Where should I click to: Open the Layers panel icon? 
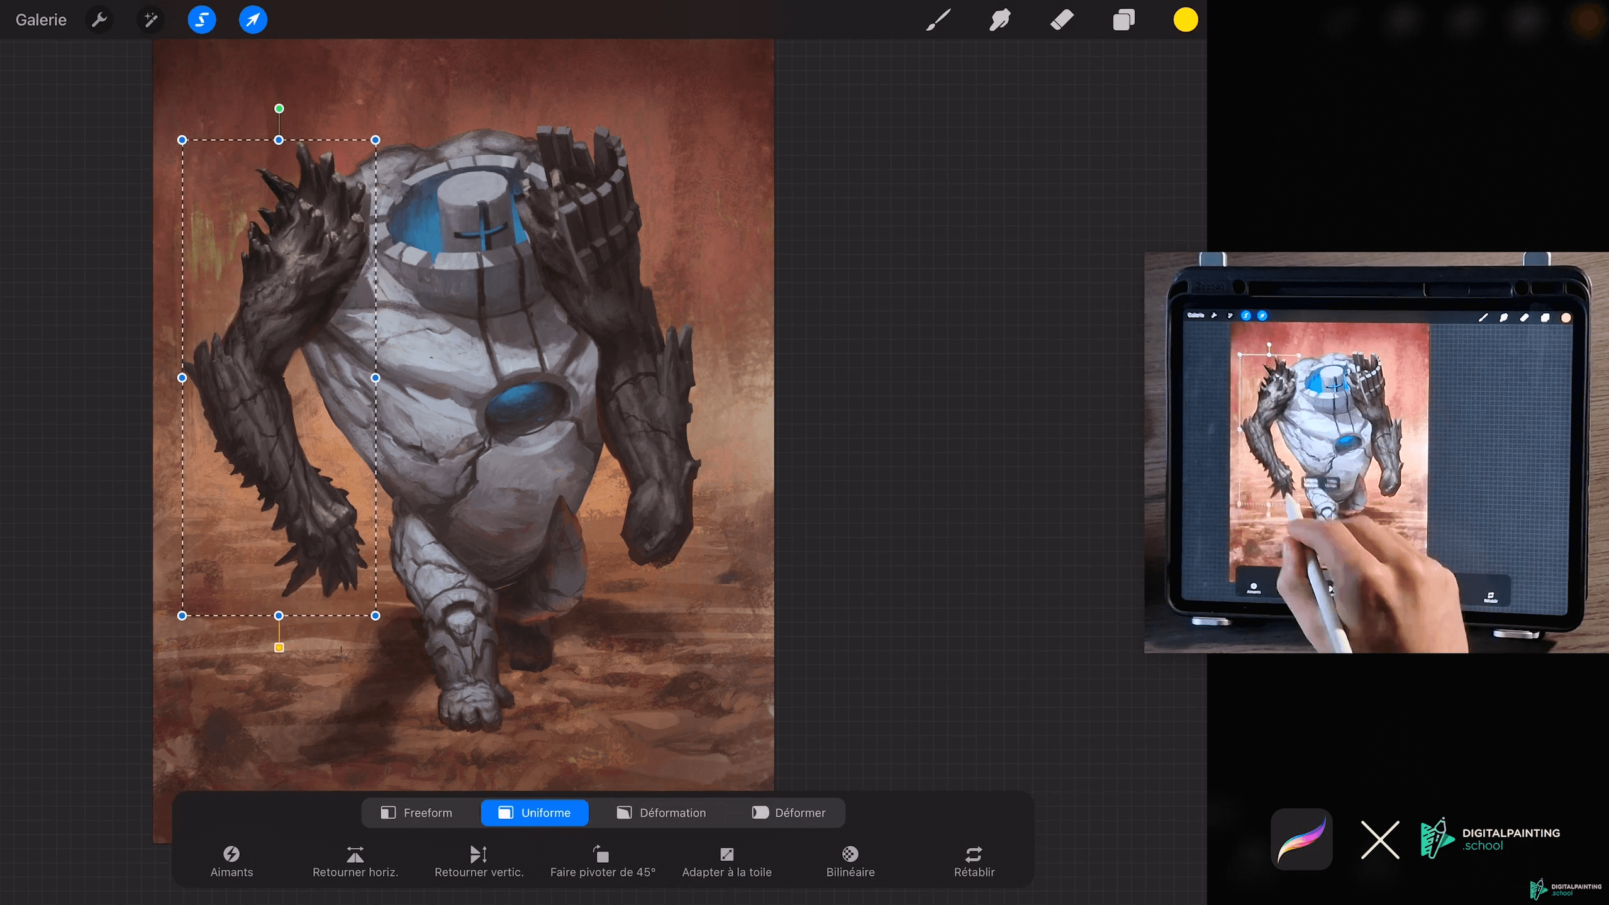1123,19
